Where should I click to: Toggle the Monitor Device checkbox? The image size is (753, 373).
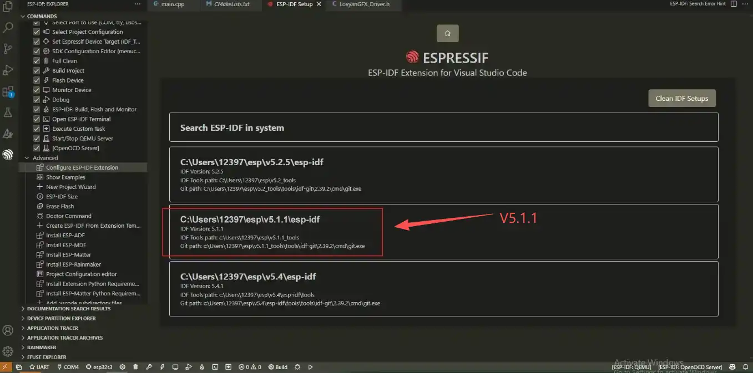(x=37, y=90)
